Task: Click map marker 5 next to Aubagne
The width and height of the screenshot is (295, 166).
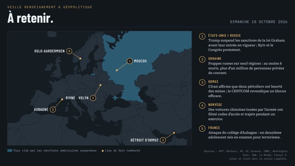Action: tap(53, 110)
